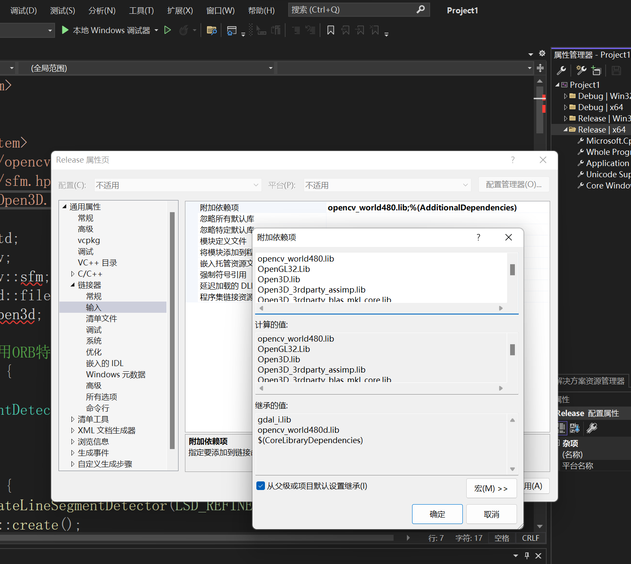This screenshot has height=564, width=631.
Task: Navigate to previous bookmark
Action: point(345,30)
